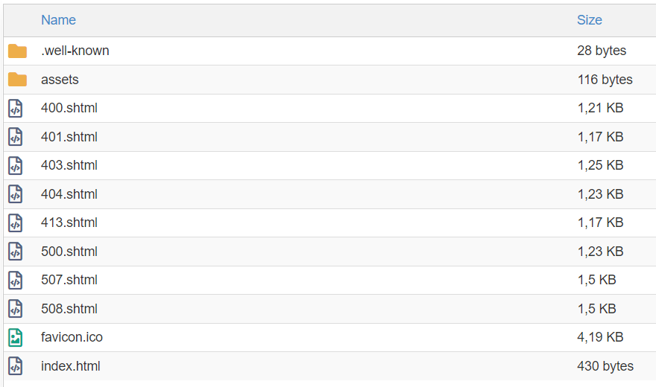656x387 pixels.
Task: Click the .well-known folder icon
Action: 17,51
